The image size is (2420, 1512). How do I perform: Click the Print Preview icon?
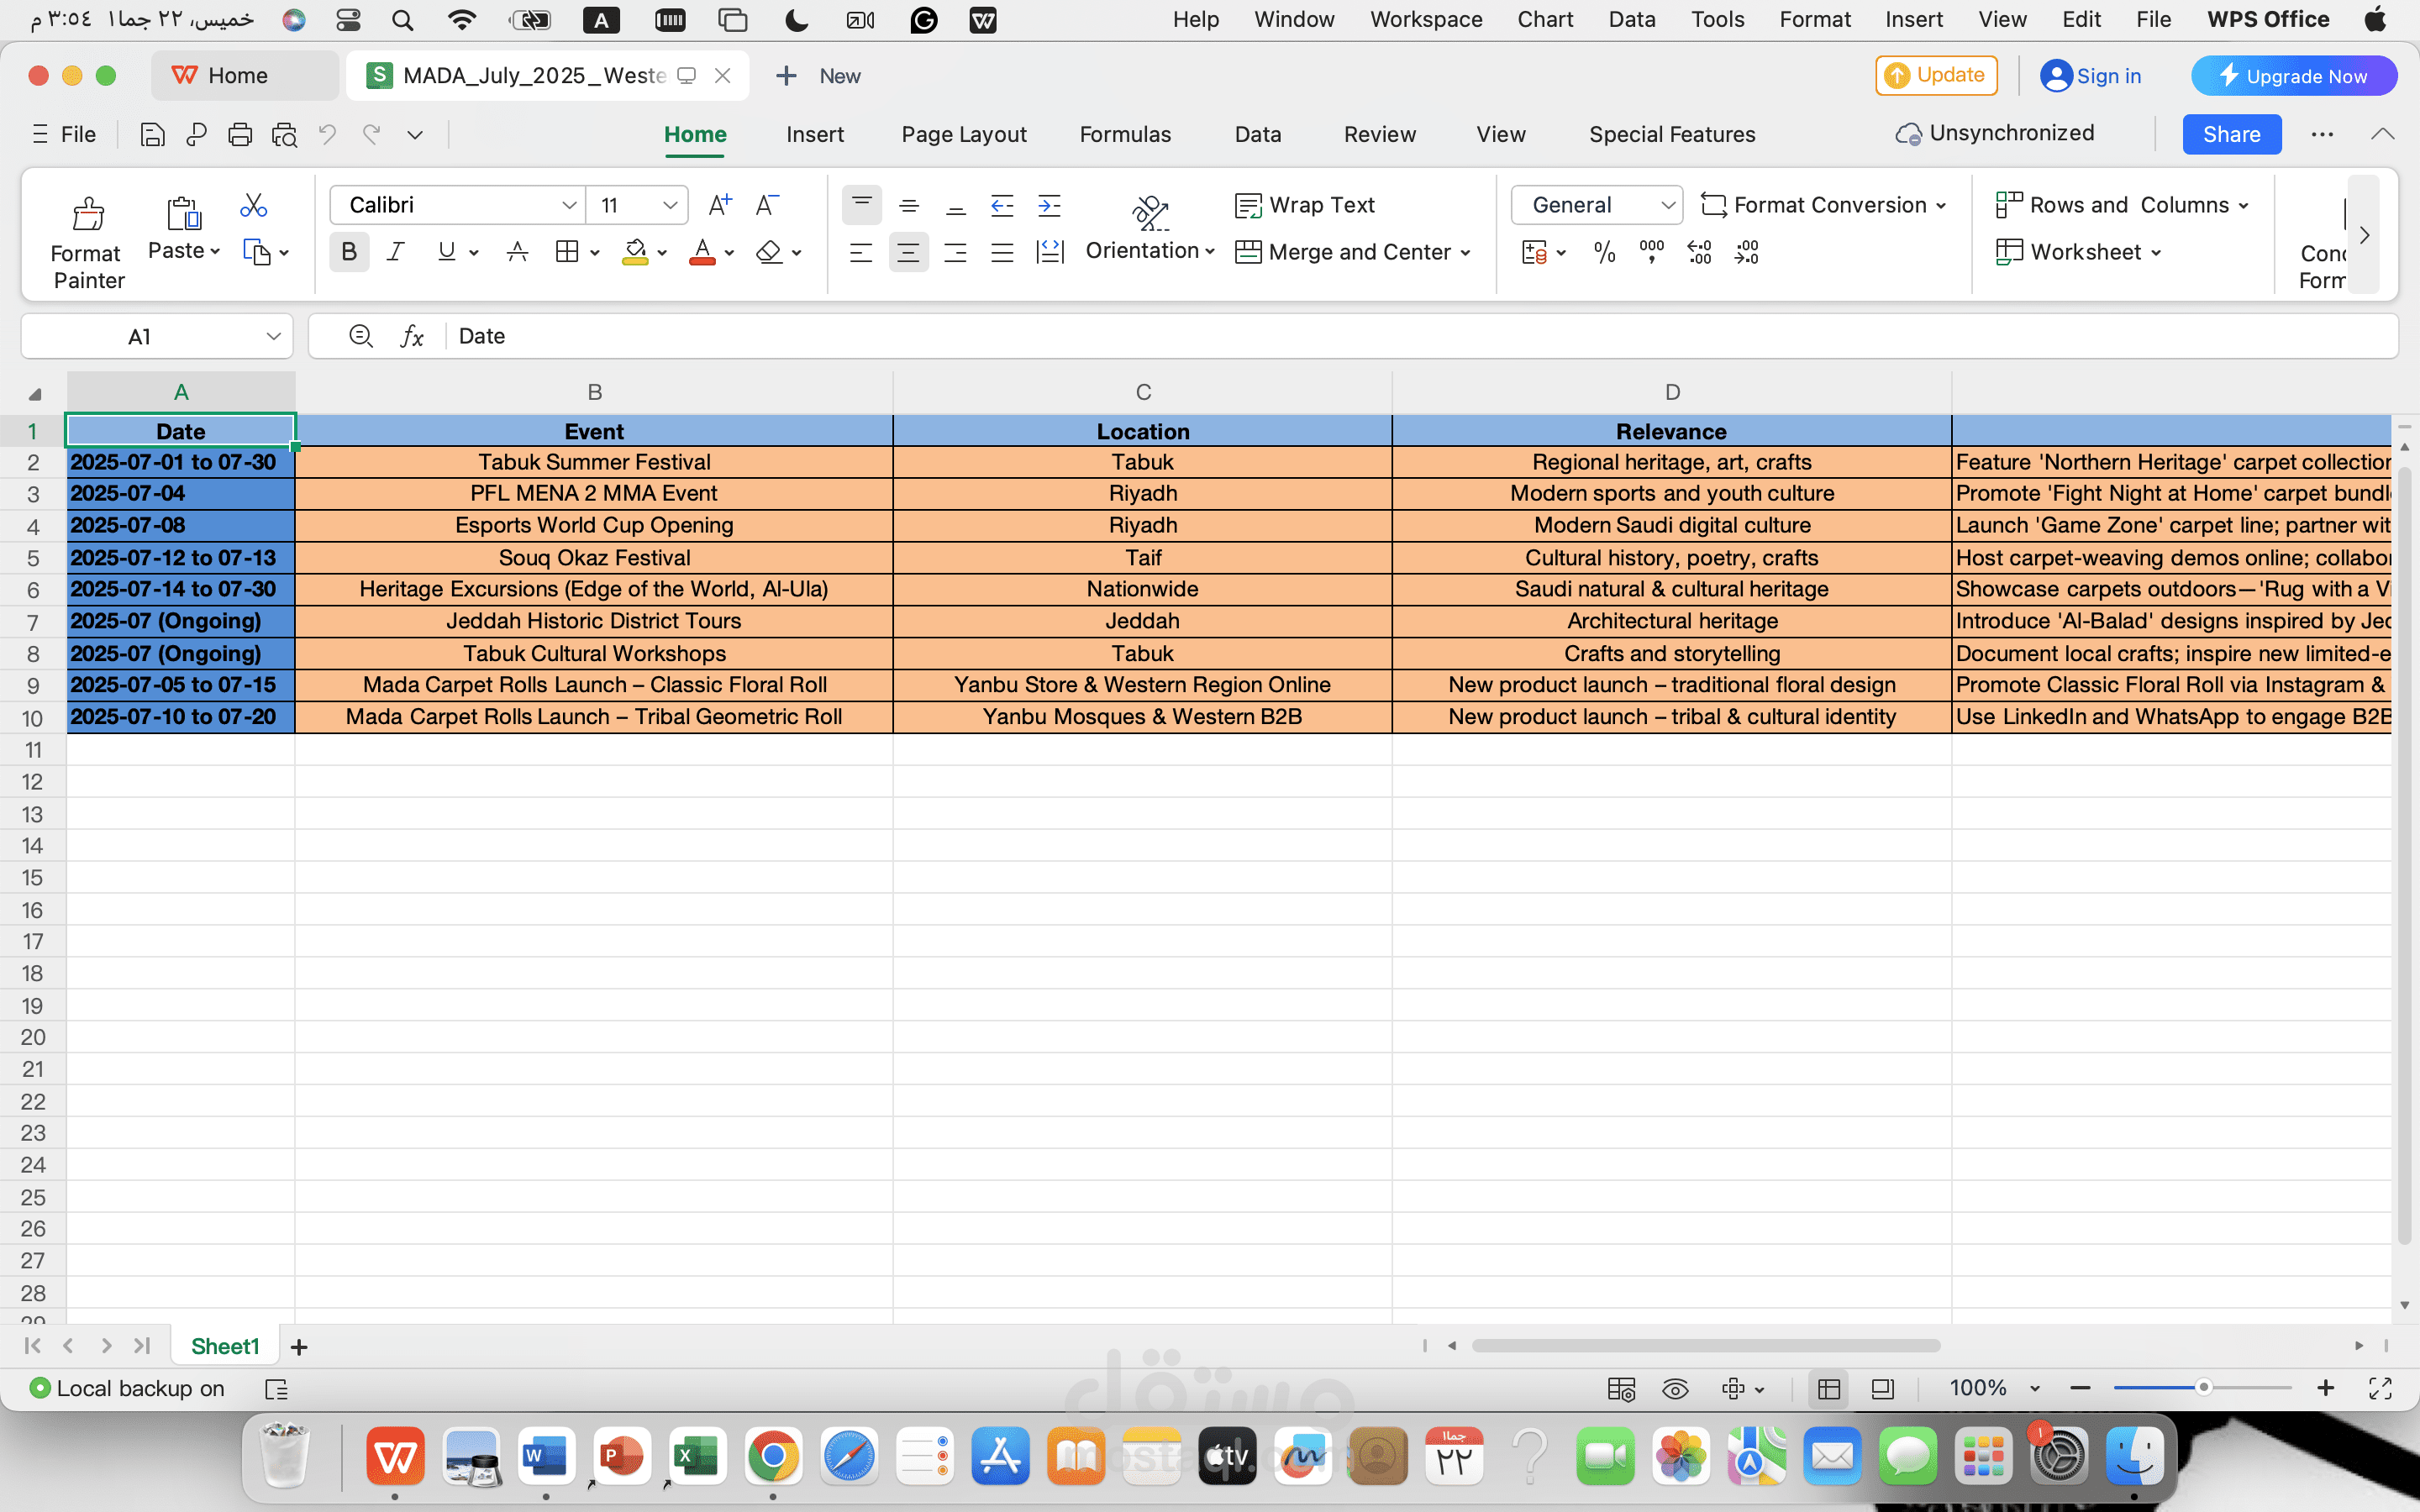tap(284, 135)
